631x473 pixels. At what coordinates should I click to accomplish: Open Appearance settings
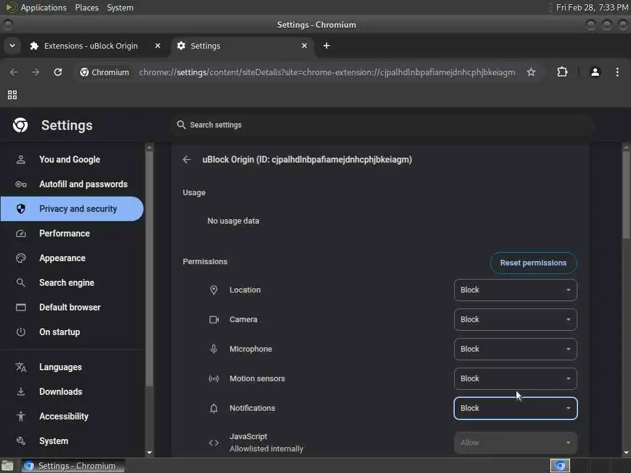pyautogui.click(x=71, y=258)
